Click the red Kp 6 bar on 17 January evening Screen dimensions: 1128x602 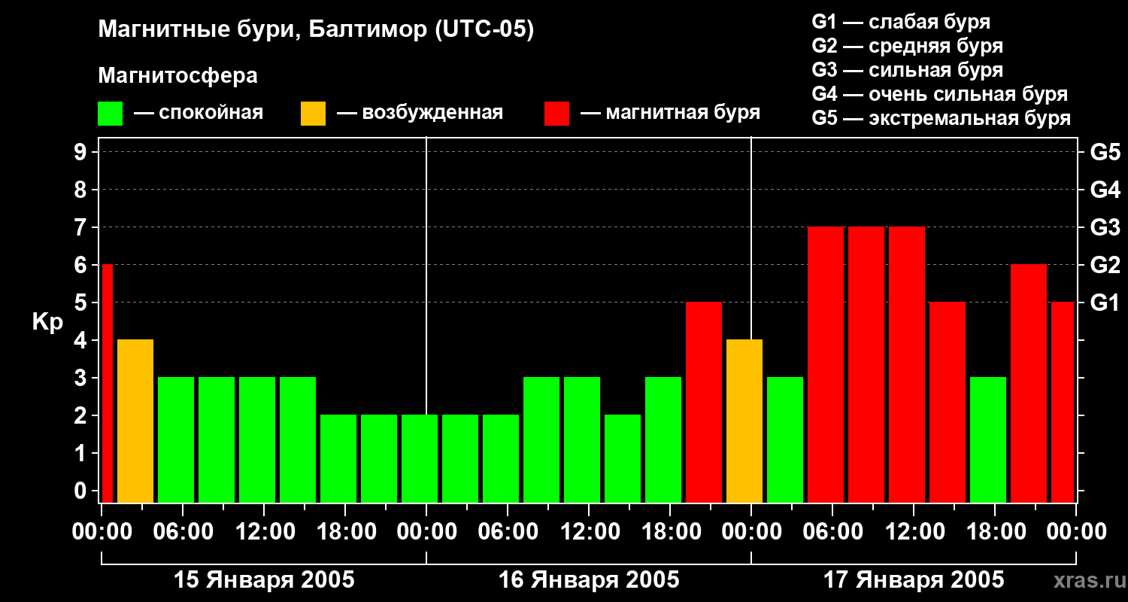pos(1029,383)
